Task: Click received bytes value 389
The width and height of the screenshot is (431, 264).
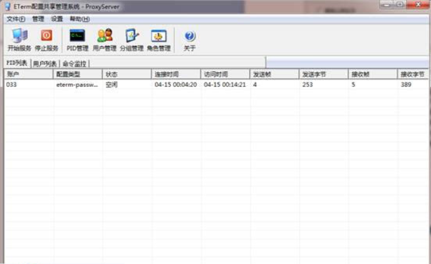Action: (x=406, y=85)
